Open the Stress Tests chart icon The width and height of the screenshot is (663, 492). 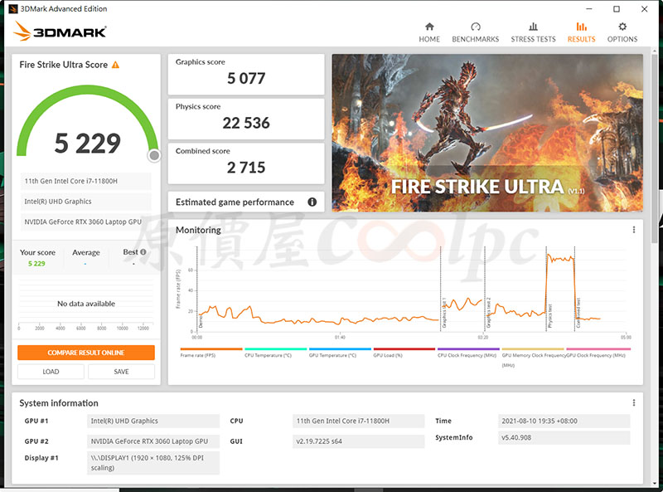point(533,27)
